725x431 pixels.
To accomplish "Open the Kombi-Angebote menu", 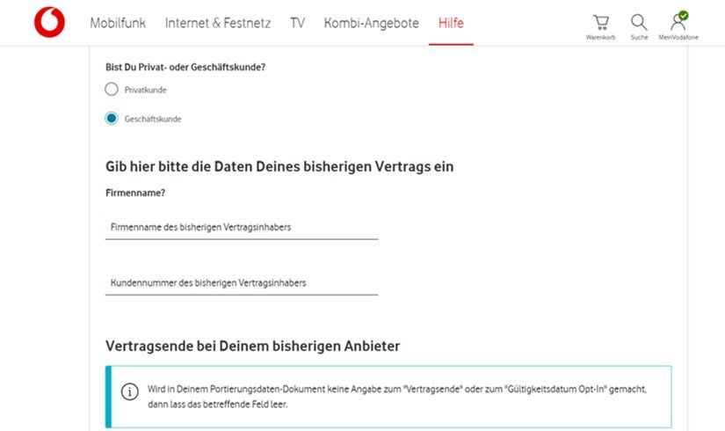I will click(x=371, y=23).
